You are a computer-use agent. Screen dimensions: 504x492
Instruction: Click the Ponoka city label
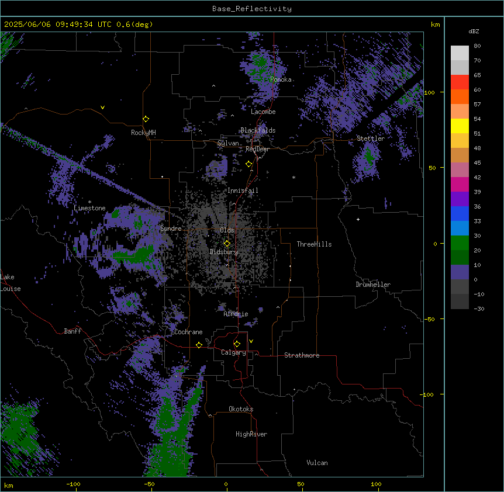281,79
